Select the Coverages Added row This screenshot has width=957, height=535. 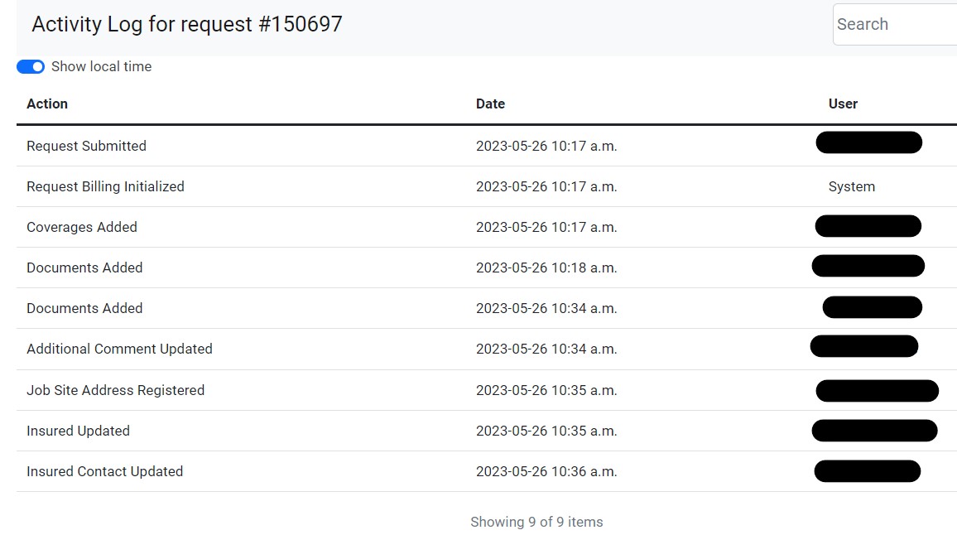pyautogui.click(x=487, y=227)
